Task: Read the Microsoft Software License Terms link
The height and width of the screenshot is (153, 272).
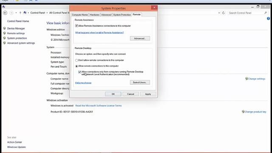Action: [99, 106]
